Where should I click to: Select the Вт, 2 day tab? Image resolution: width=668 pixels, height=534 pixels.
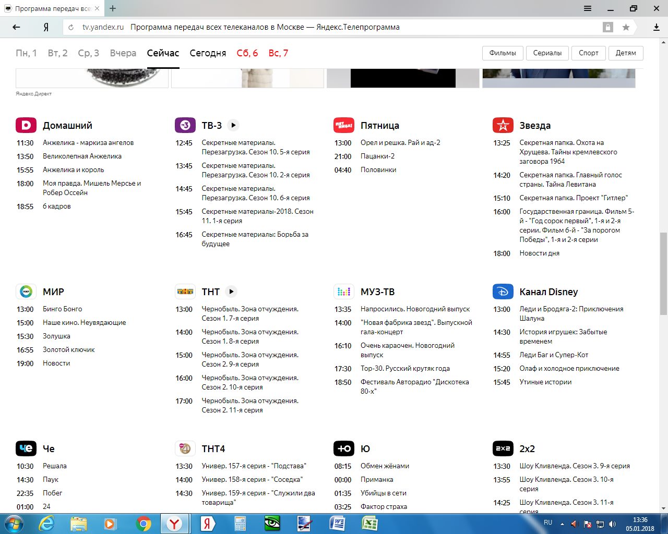pyautogui.click(x=57, y=53)
